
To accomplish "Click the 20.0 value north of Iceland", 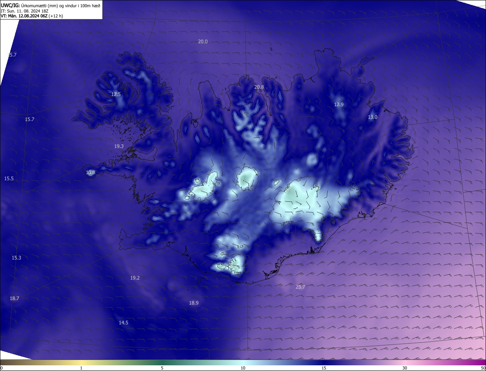I will tap(203, 41).
